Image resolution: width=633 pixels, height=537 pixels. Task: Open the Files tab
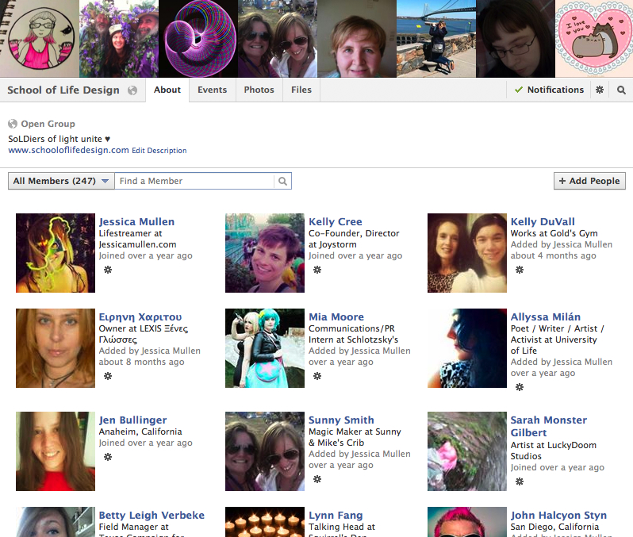[301, 90]
